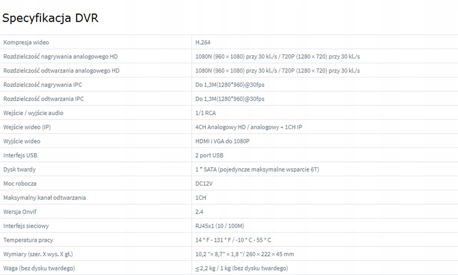Select the 'Maksymalny kanał odtwarzania' label
Image resolution: width=458 pixels, height=275 pixels.
point(44,197)
